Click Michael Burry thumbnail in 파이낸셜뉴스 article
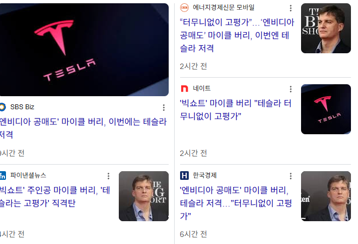 [144, 196]
